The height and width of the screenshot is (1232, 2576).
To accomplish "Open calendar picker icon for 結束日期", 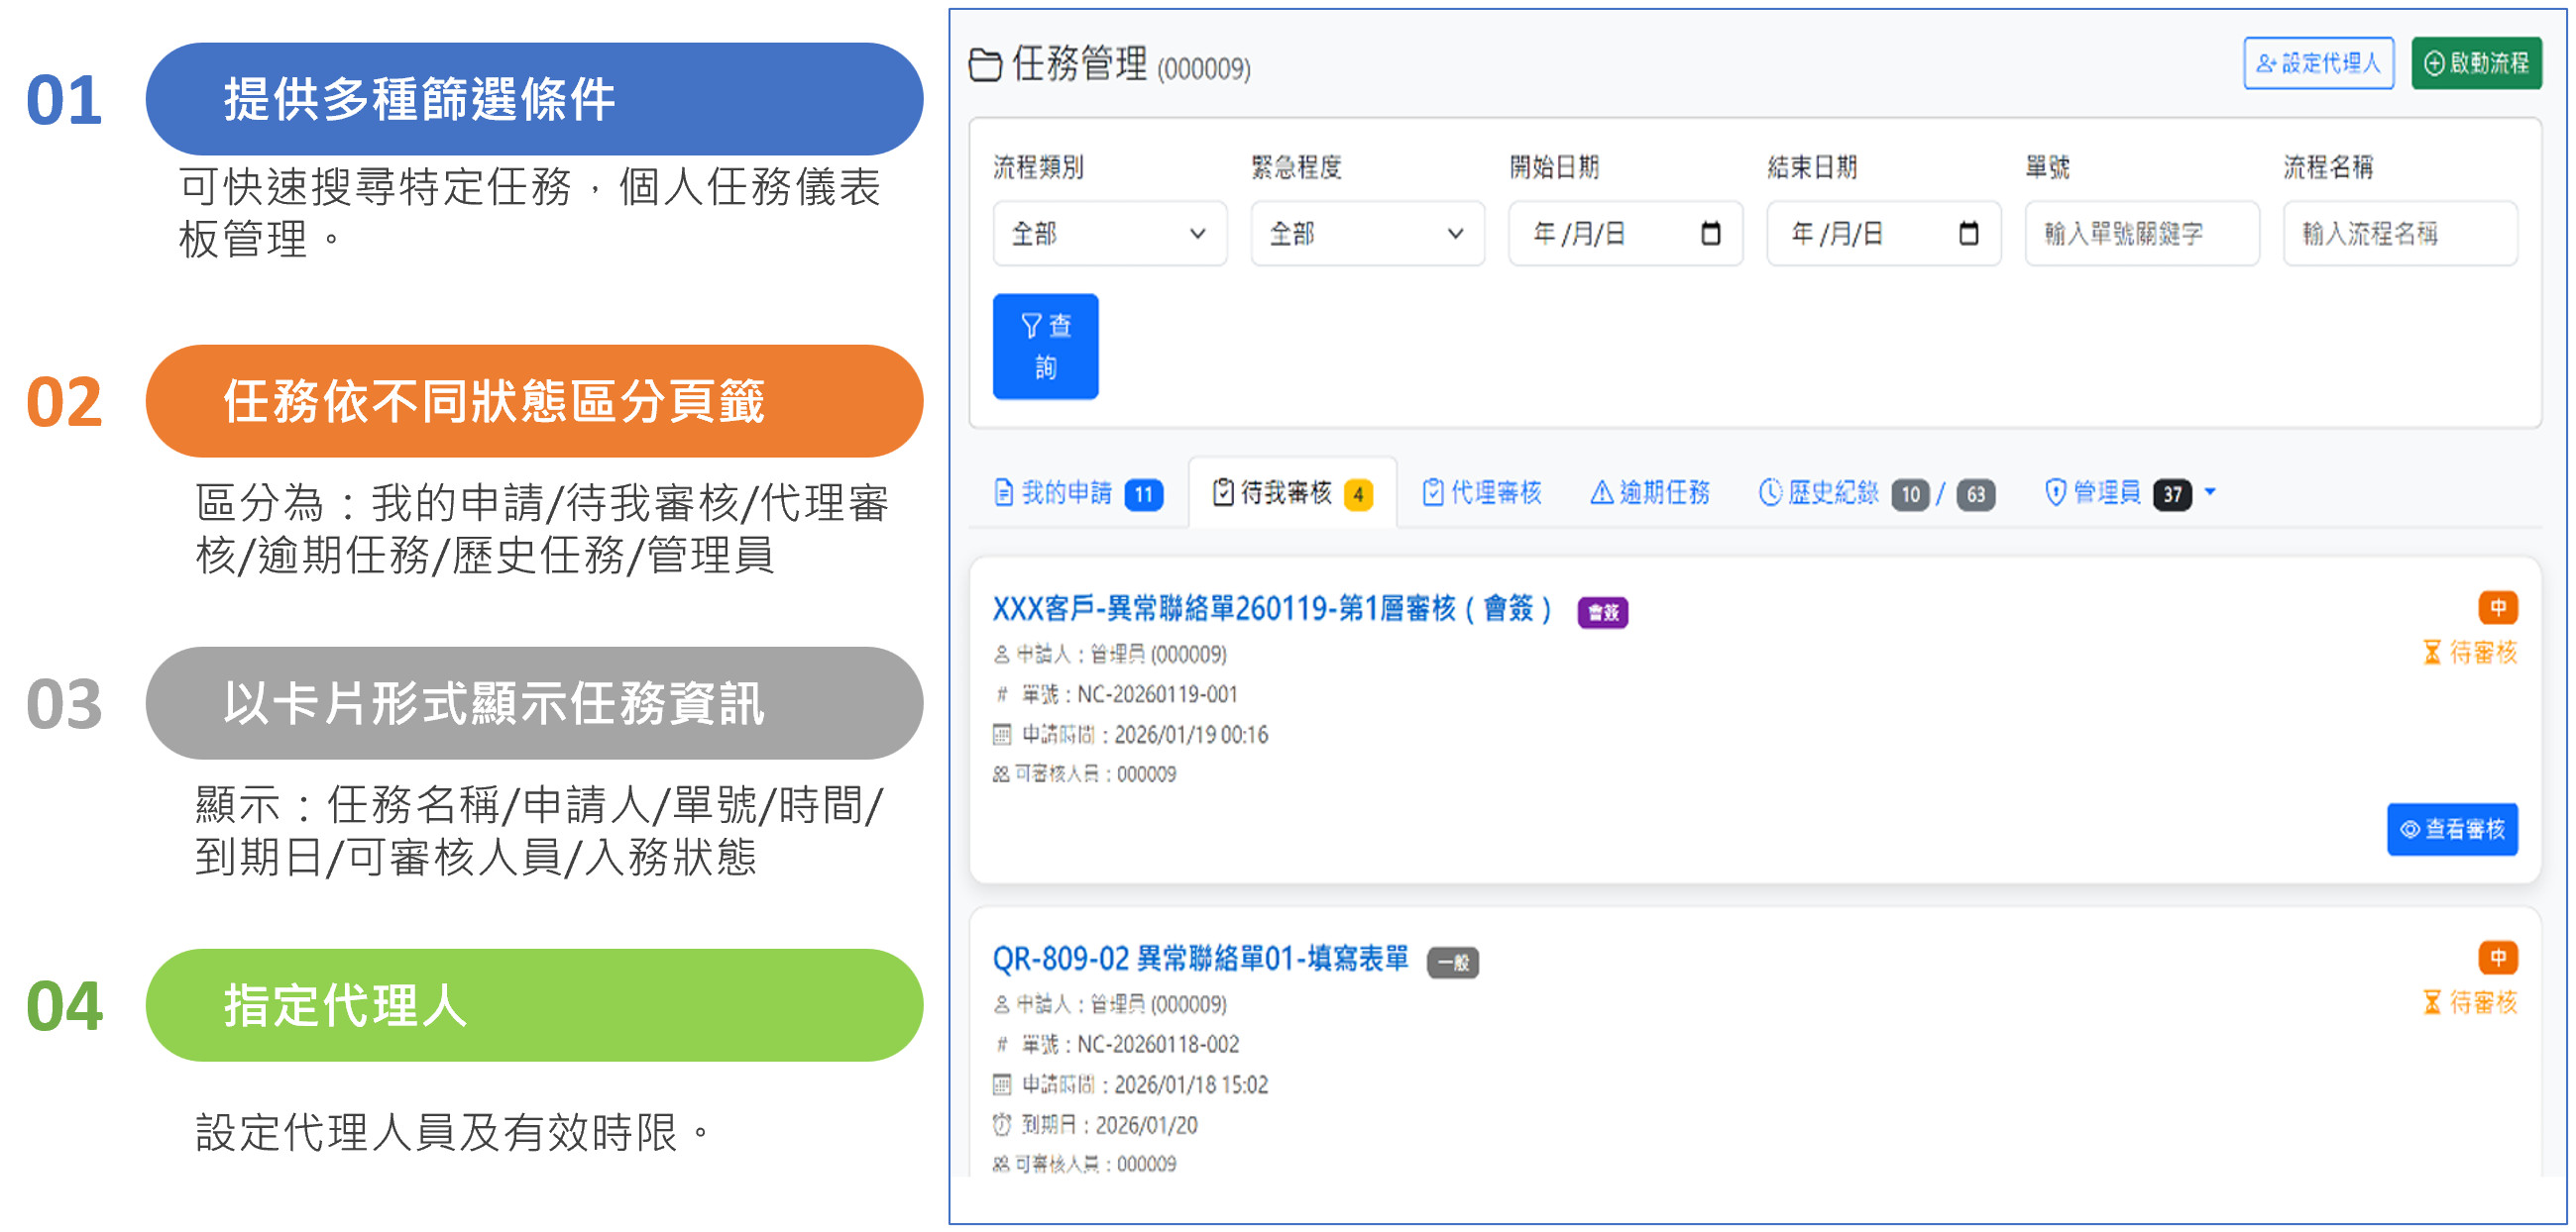I will click(x=1968, y=234).
